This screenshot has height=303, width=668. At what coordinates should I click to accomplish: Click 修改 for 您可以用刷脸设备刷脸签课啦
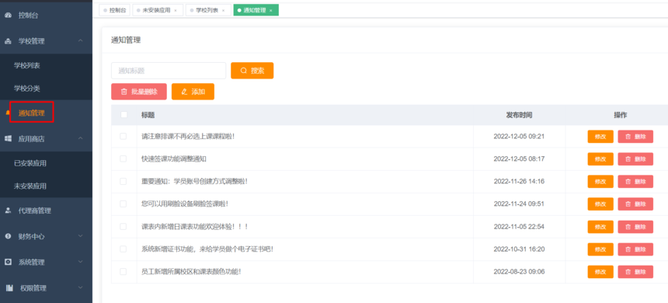[600, 204]
